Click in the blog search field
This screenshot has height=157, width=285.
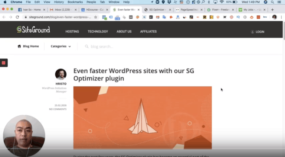click(x=111, y=47)
